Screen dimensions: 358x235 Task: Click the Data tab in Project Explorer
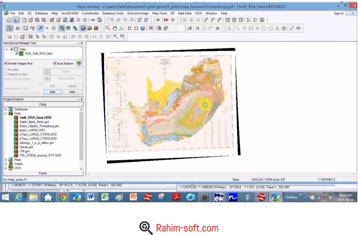[x=43, y=104]
